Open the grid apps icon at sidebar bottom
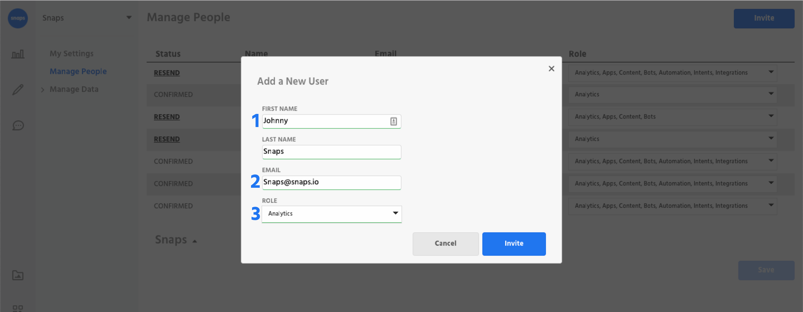The width and height of the screenshot is (803, 312). 18,308
